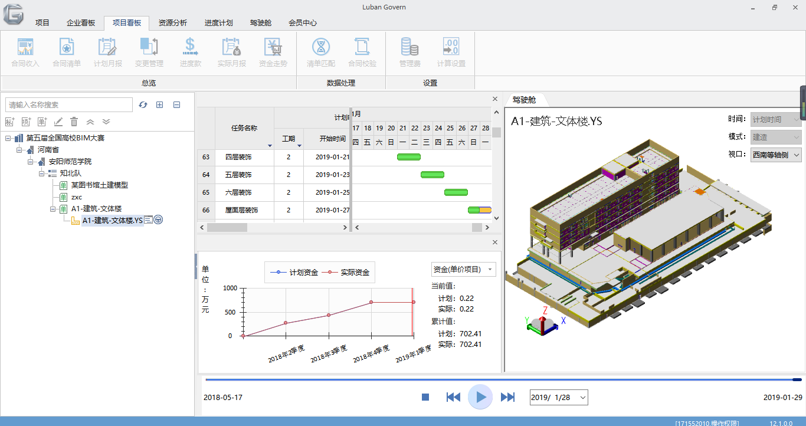806x426 pixels.
Task: Click the add 标 (bid section) icon
Action: coord(9,122)
